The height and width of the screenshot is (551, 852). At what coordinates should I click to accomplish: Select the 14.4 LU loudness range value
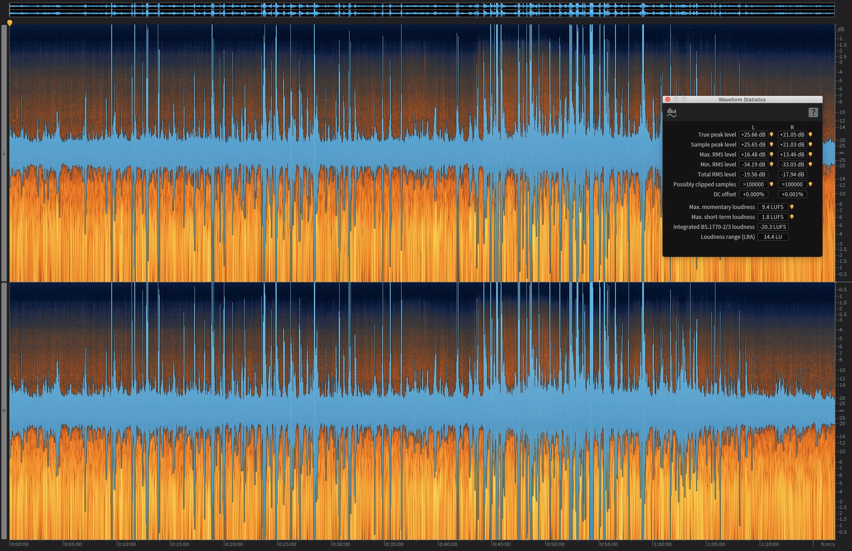coord(773,237)
